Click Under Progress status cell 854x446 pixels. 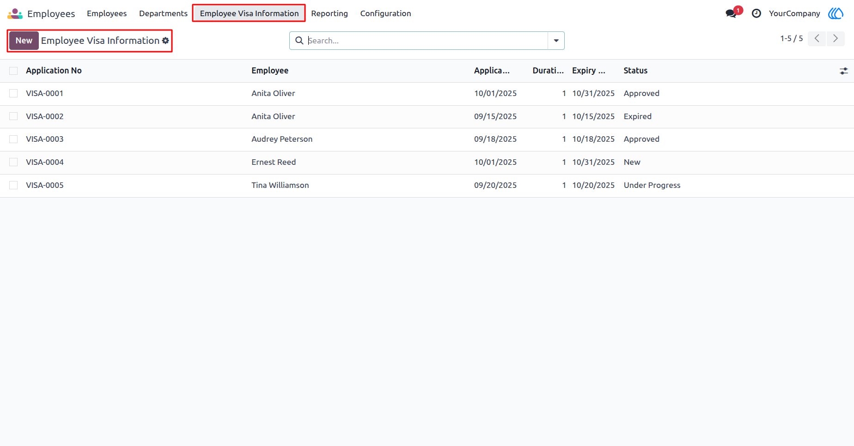point(652,185)
